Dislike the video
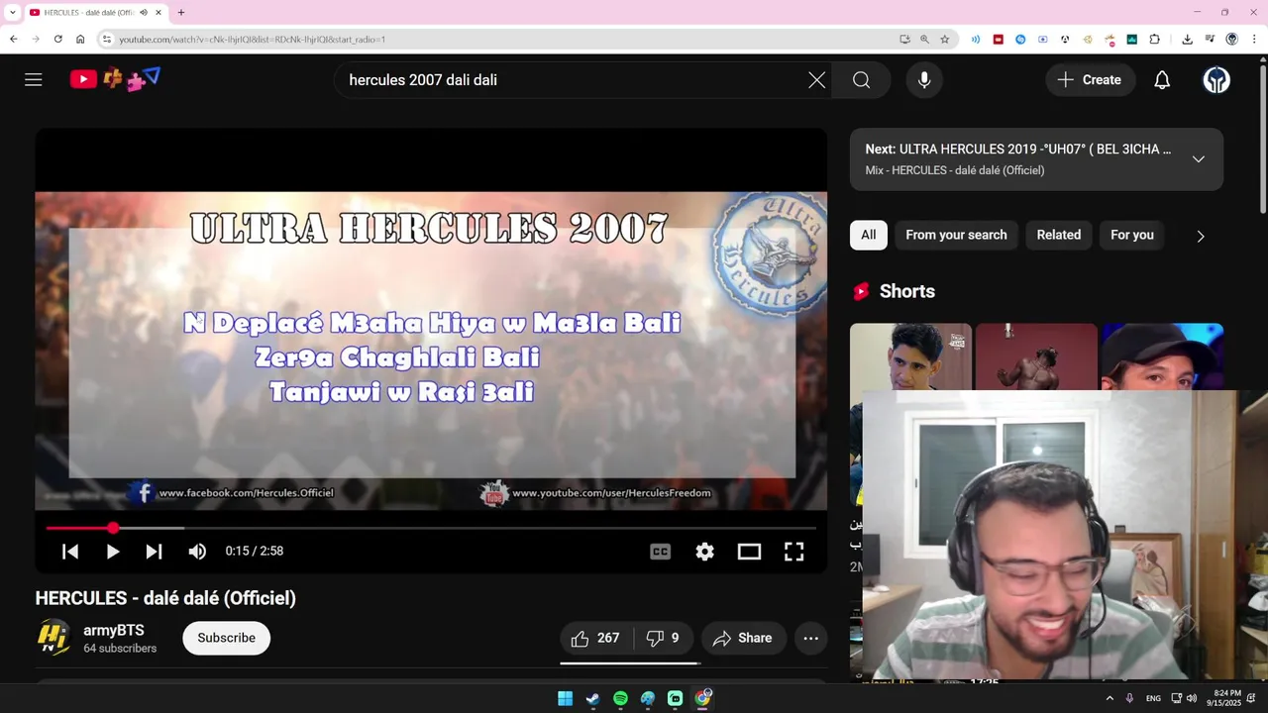This screenshot has width=1268, height=713. point(663,639)
